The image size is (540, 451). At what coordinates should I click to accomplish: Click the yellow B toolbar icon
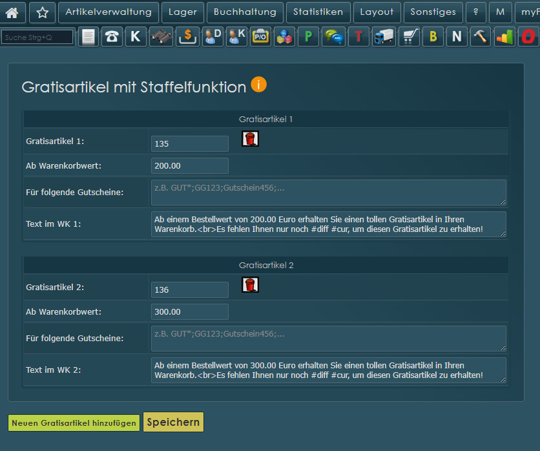click(433, 37)
